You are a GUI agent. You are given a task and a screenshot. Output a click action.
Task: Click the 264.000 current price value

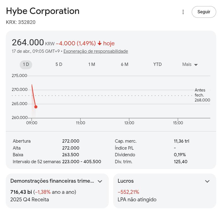click(28, 43)
